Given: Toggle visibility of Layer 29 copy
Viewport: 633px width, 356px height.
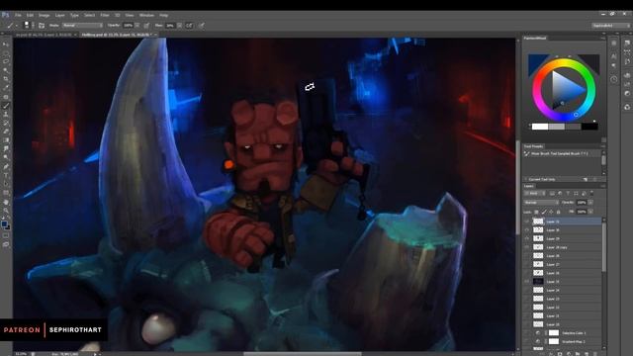Looking at the screenshot, I should click(x=527, y=247).
